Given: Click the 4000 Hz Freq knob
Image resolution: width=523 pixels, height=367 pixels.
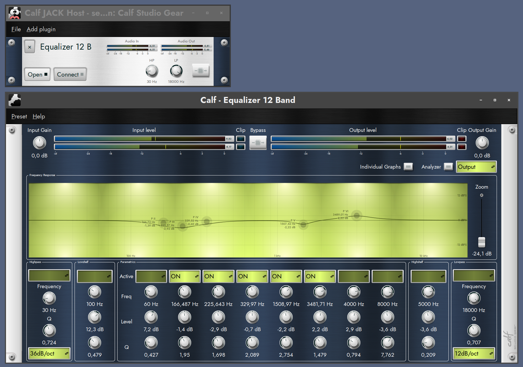Looking at the screenshot, I should coord(354,292).
